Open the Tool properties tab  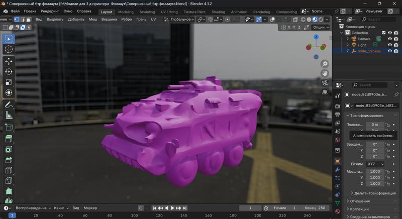pyautogui.click(x=337, y=95)
